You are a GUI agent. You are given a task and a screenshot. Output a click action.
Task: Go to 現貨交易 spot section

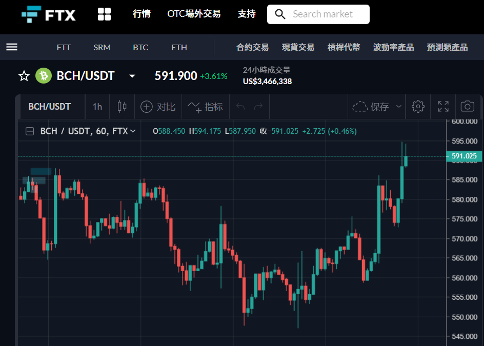298,47
